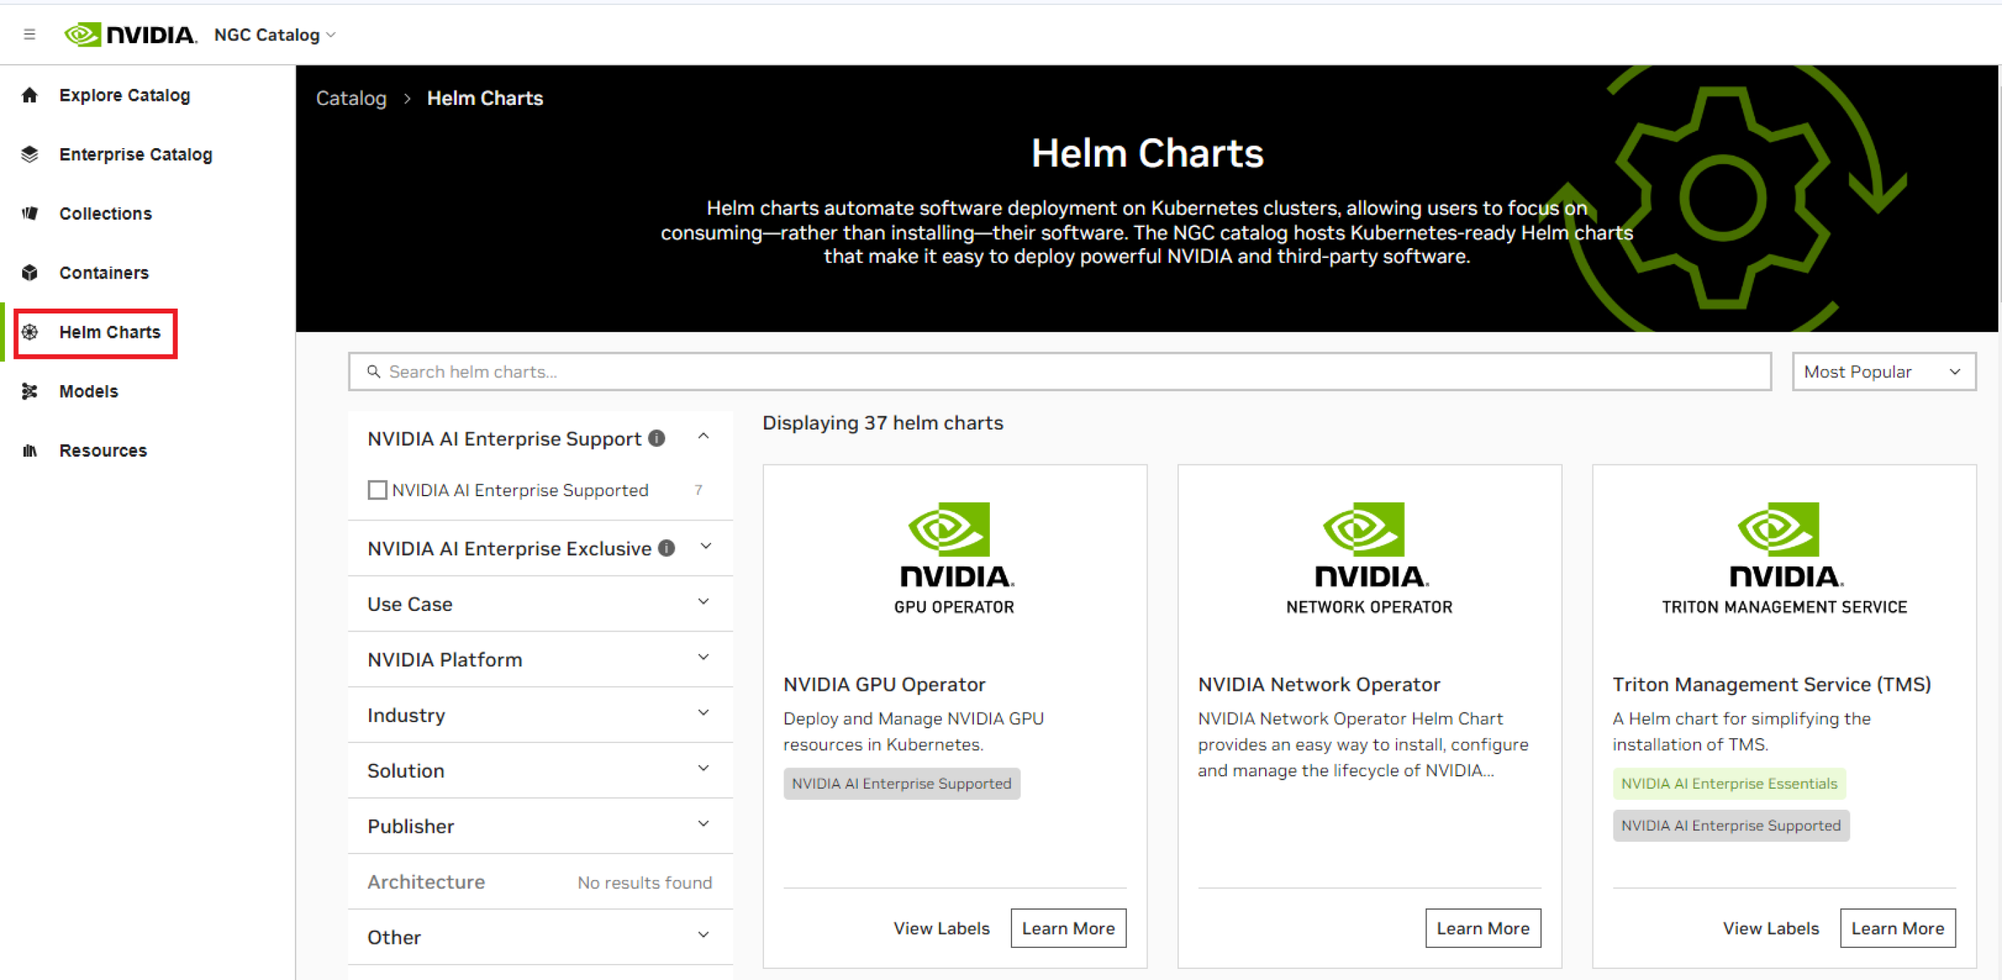The image size is (2002, 980).
Task: Click Learn More on NVIDIA Network Operator
Action: (x=1482, y=928)
